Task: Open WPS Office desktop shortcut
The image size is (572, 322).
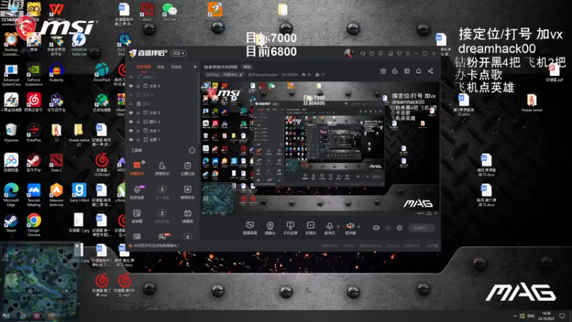Action: tap(56, 11)
